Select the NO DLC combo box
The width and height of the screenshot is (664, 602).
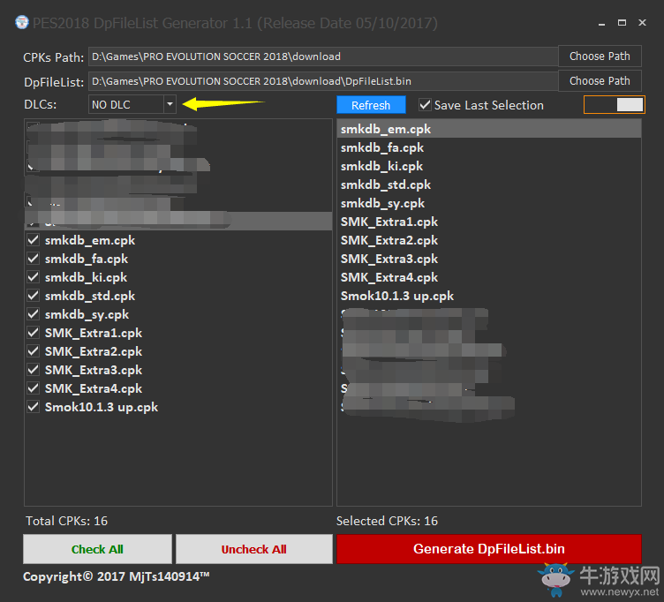tap(132, 104)
